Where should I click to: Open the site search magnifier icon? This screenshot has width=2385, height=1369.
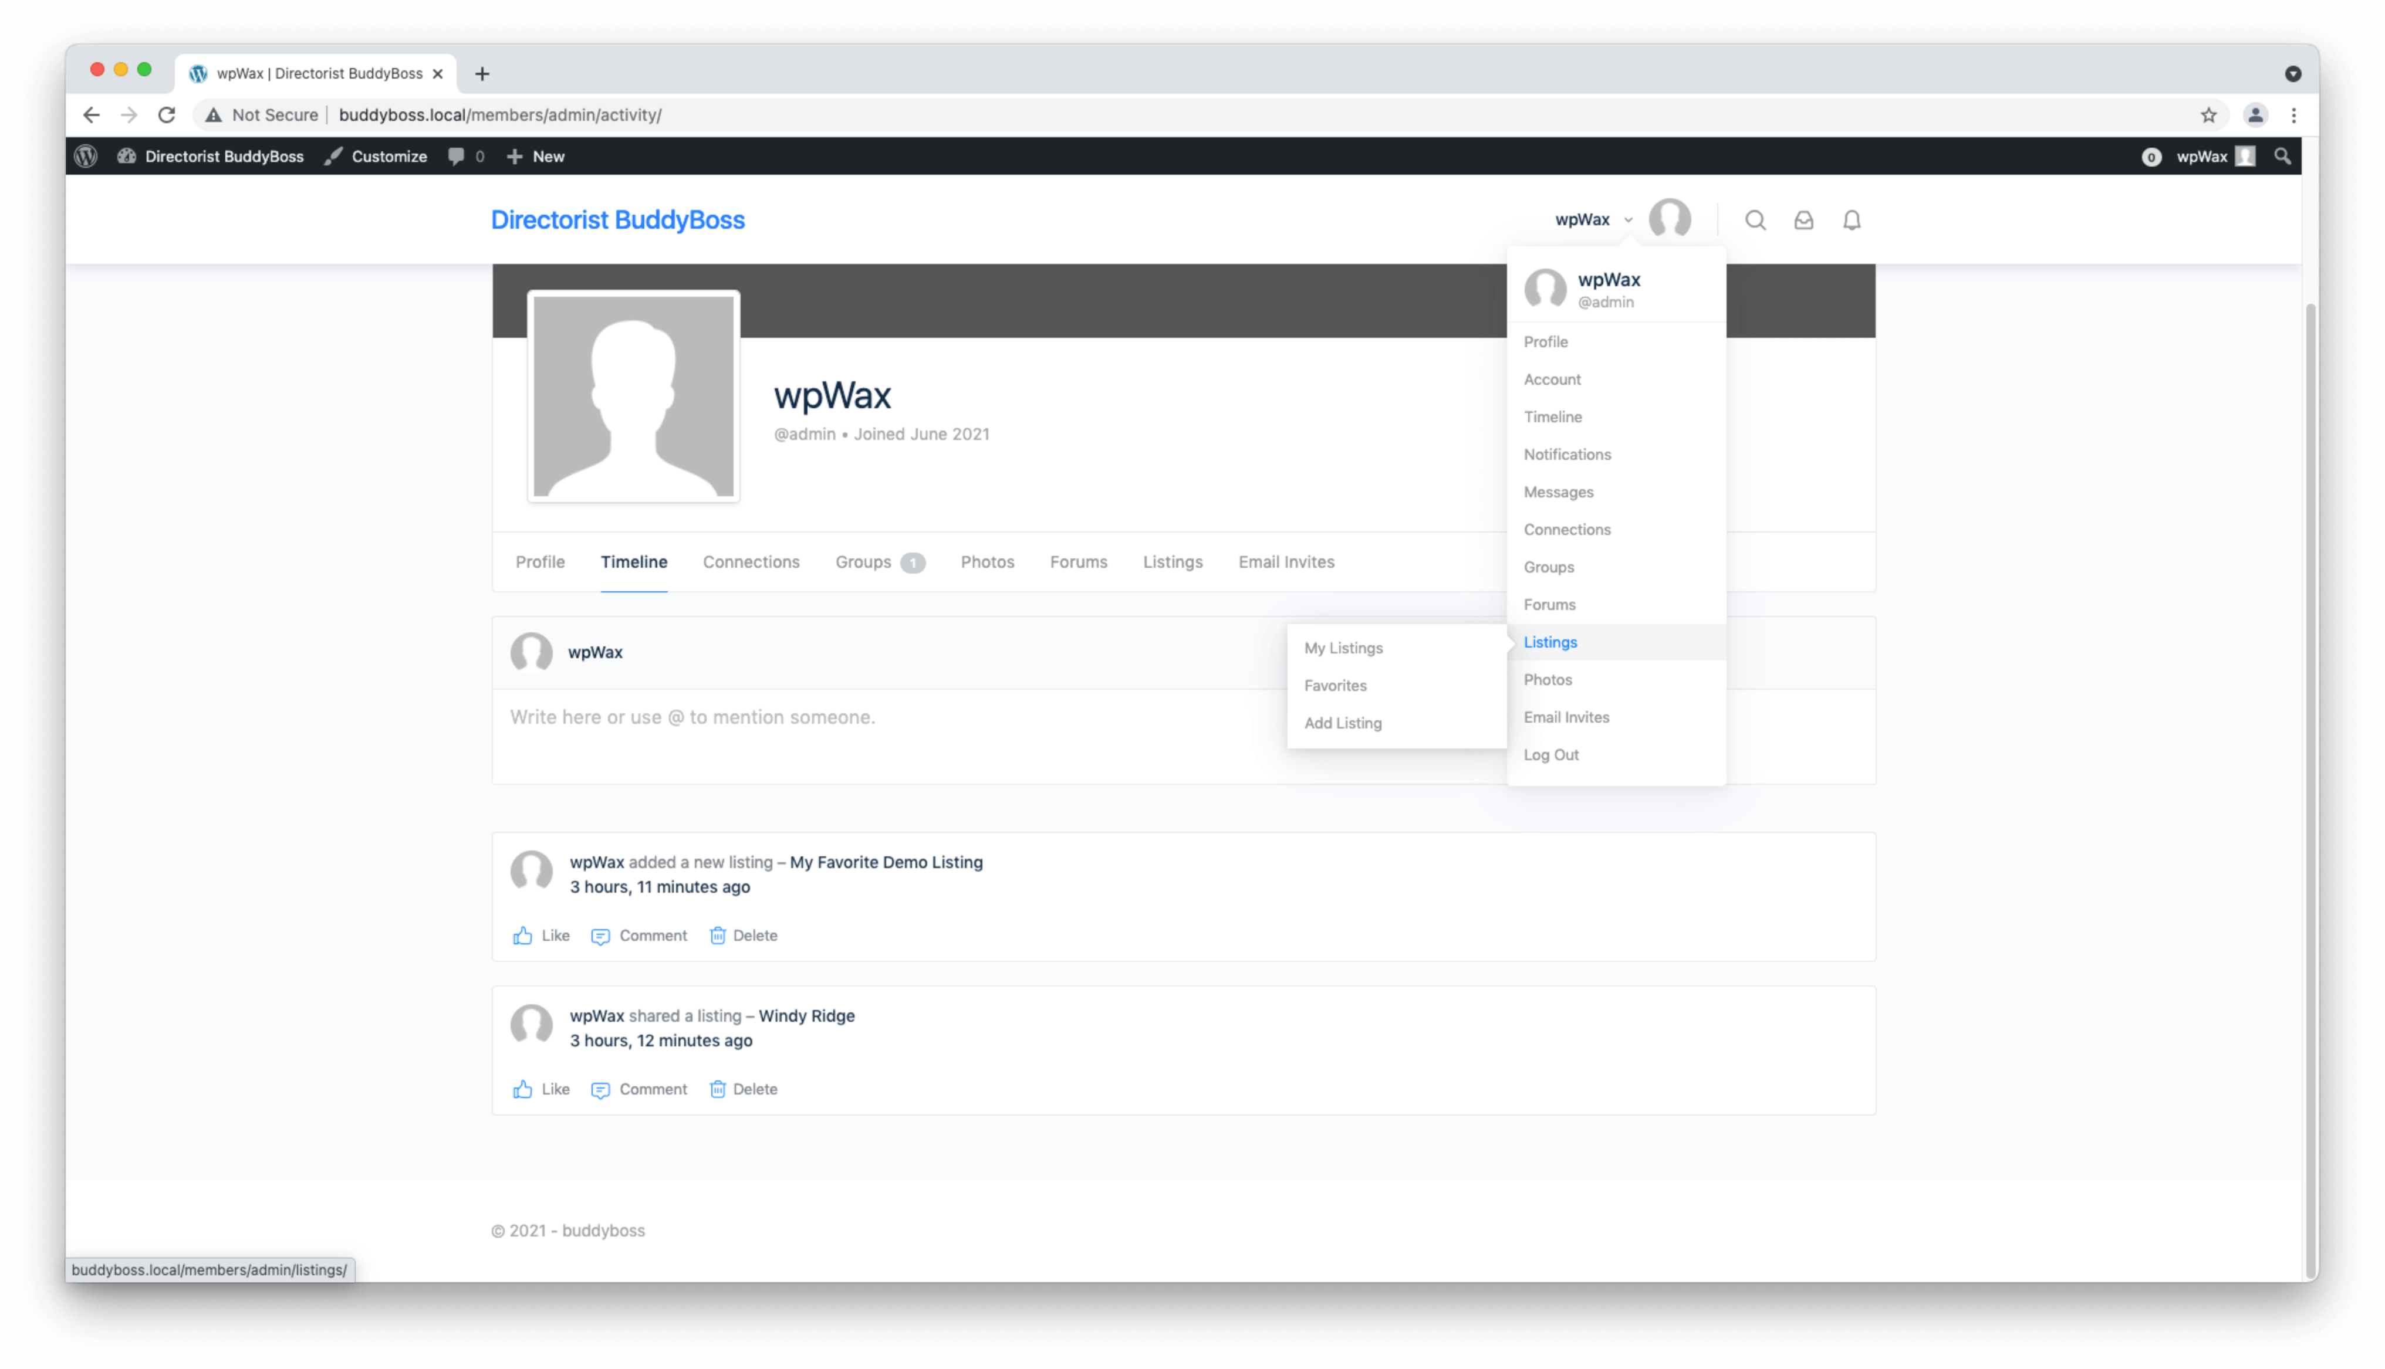click(1755, 219)
